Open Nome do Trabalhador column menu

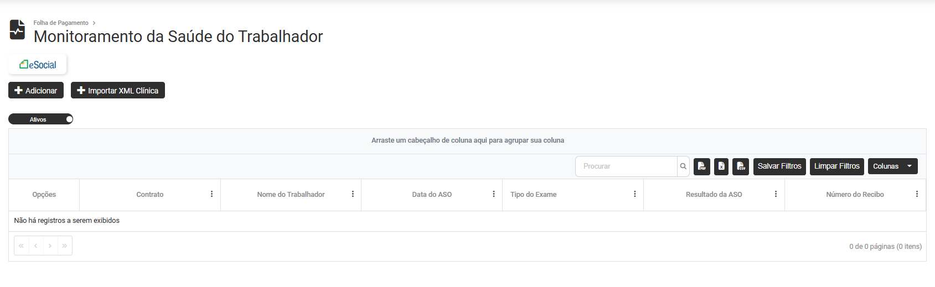(353, 194)
